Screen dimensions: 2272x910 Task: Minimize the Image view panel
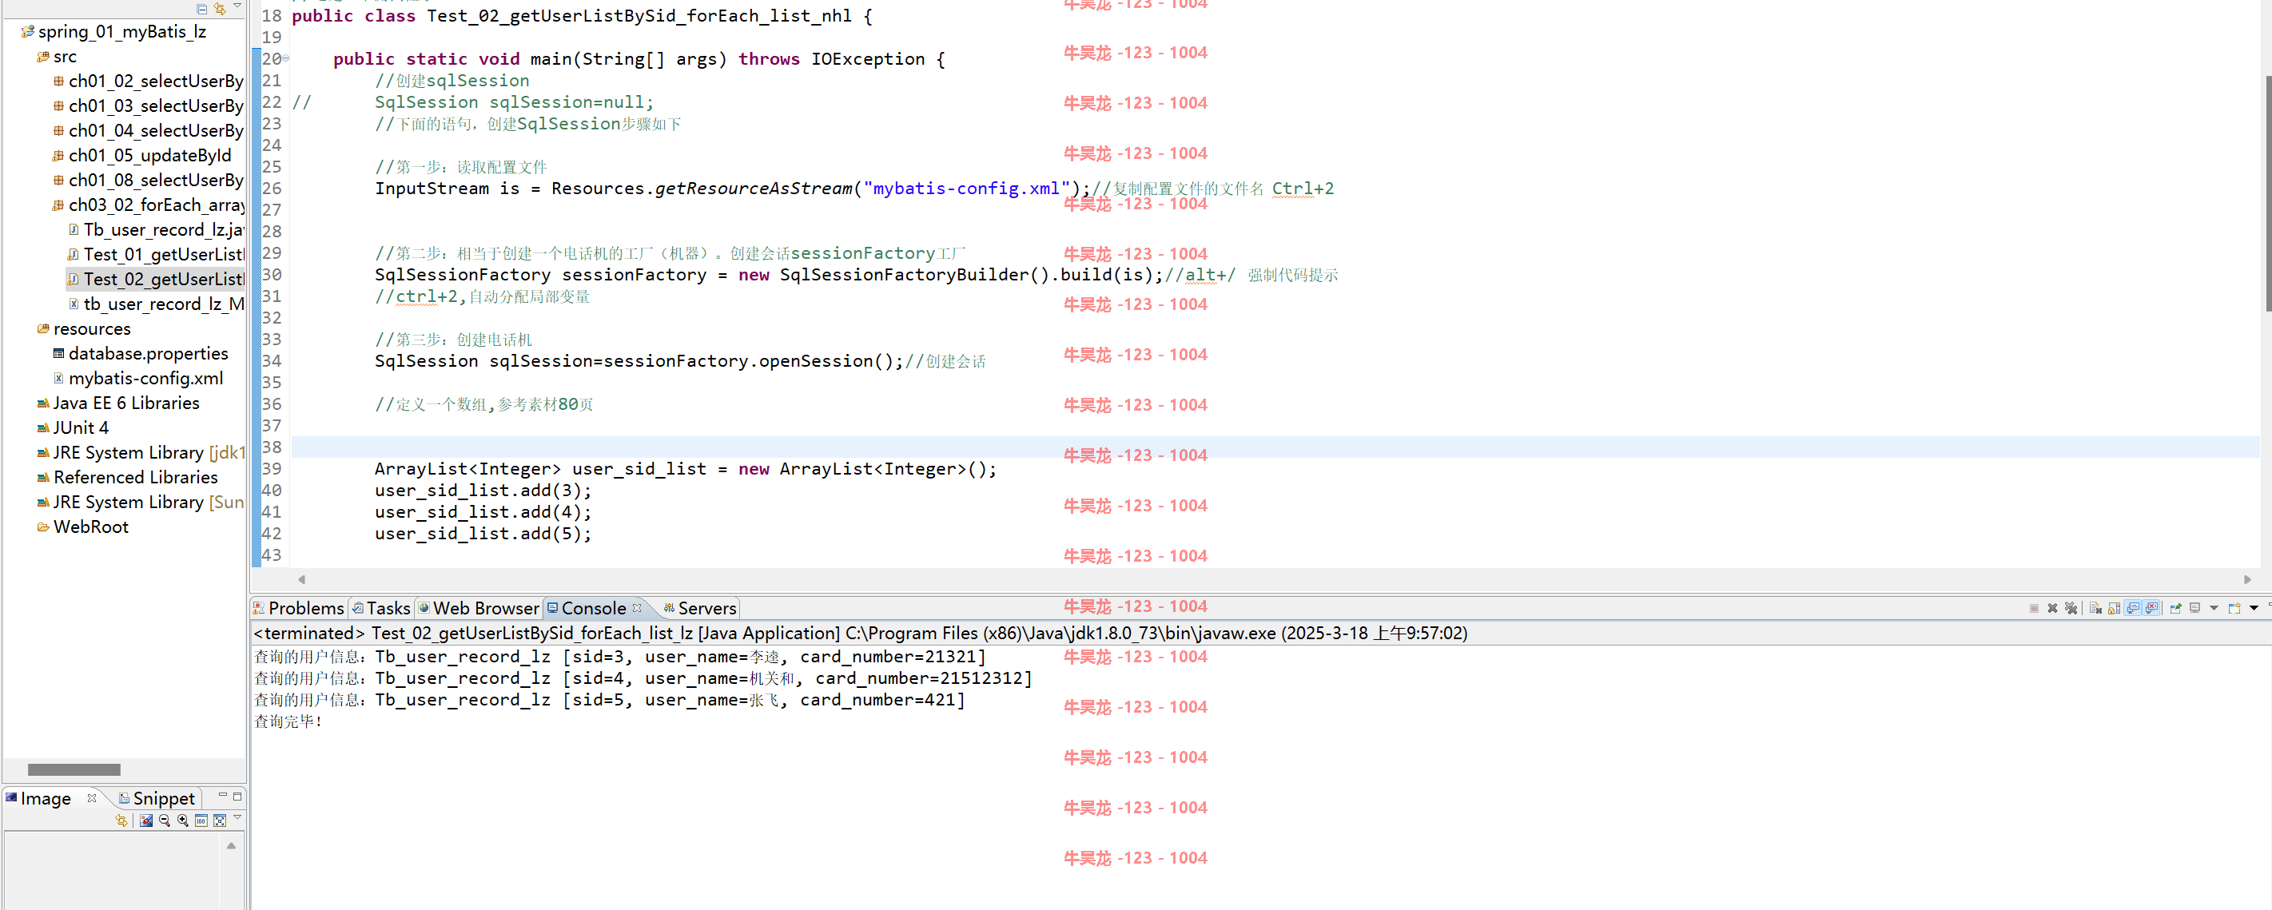click(222, 796)
